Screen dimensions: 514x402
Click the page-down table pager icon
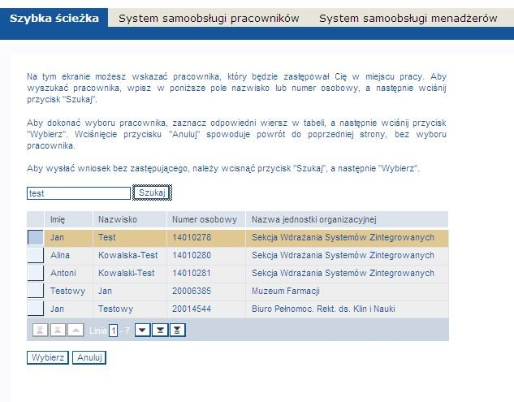160,331
